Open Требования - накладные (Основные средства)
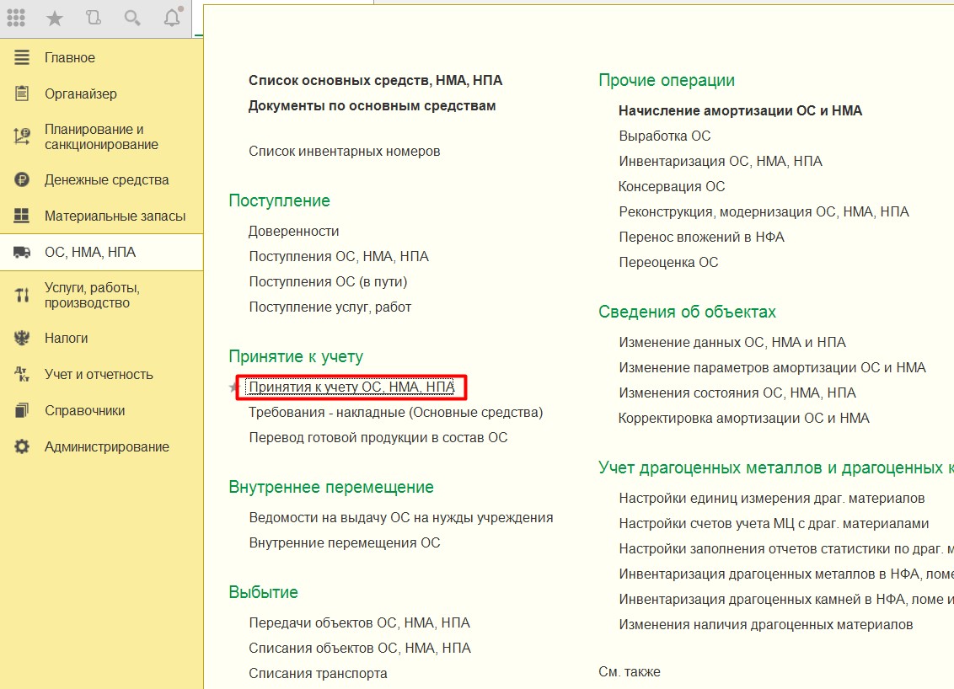 click(x=395, y=413)
